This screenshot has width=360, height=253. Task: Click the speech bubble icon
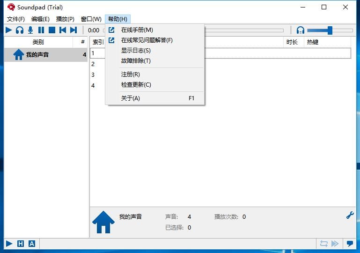(350, 244)
